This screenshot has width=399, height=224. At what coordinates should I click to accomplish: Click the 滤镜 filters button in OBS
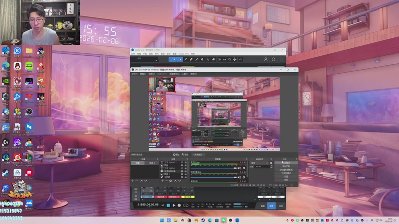pyautogui.click(x=185, y=154)
